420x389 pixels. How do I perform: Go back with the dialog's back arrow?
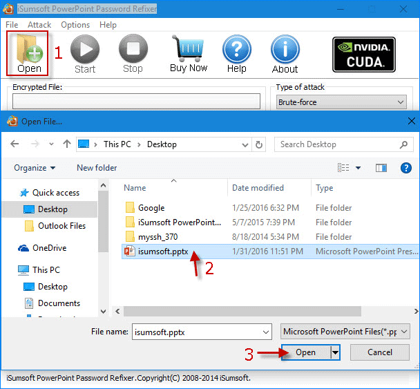click(x=15, y=144)
